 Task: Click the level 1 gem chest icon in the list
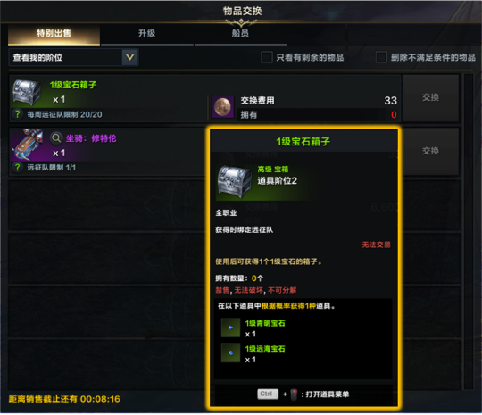(x=27, y=92)
